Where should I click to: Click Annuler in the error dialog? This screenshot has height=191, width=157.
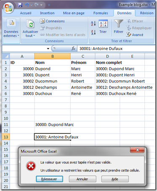(82, 179)
